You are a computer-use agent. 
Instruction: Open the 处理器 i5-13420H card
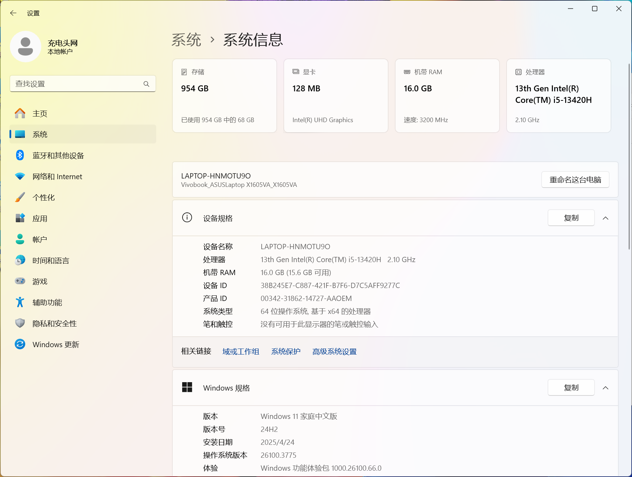(559, 96)
